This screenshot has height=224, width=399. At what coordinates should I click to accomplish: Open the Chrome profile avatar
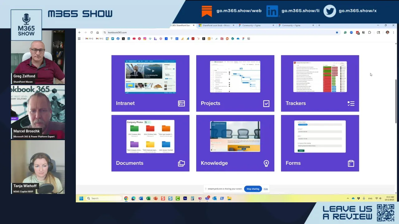(x=387, y=32)
